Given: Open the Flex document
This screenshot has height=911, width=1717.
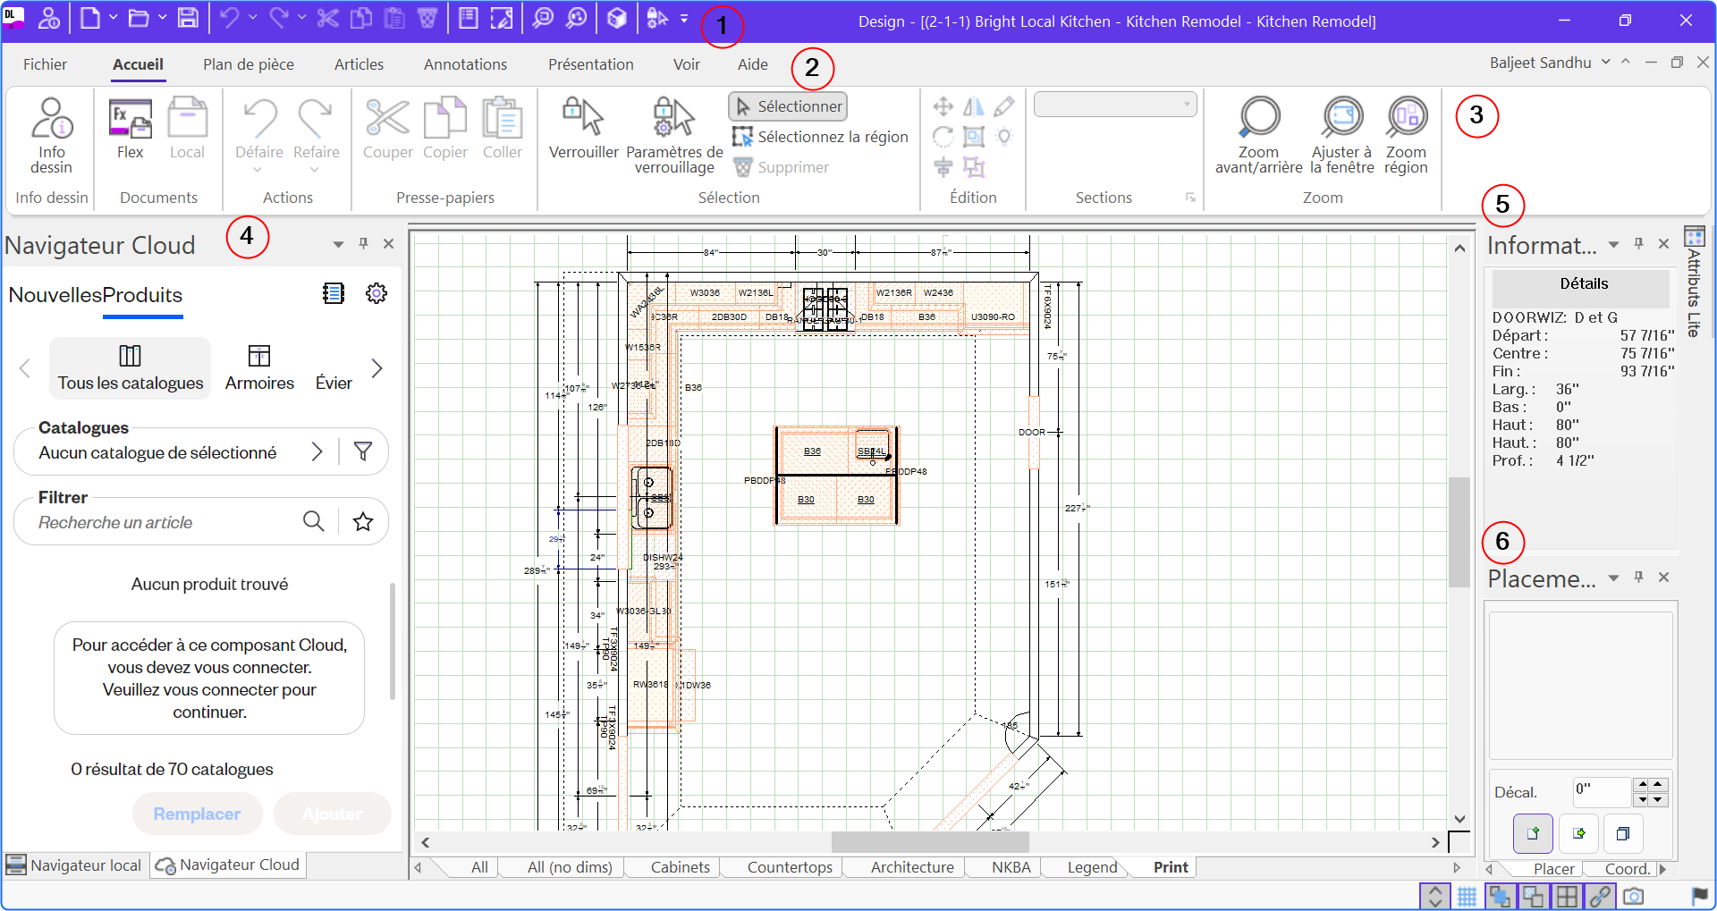Looking at the screenshot, I should [130, 130].
